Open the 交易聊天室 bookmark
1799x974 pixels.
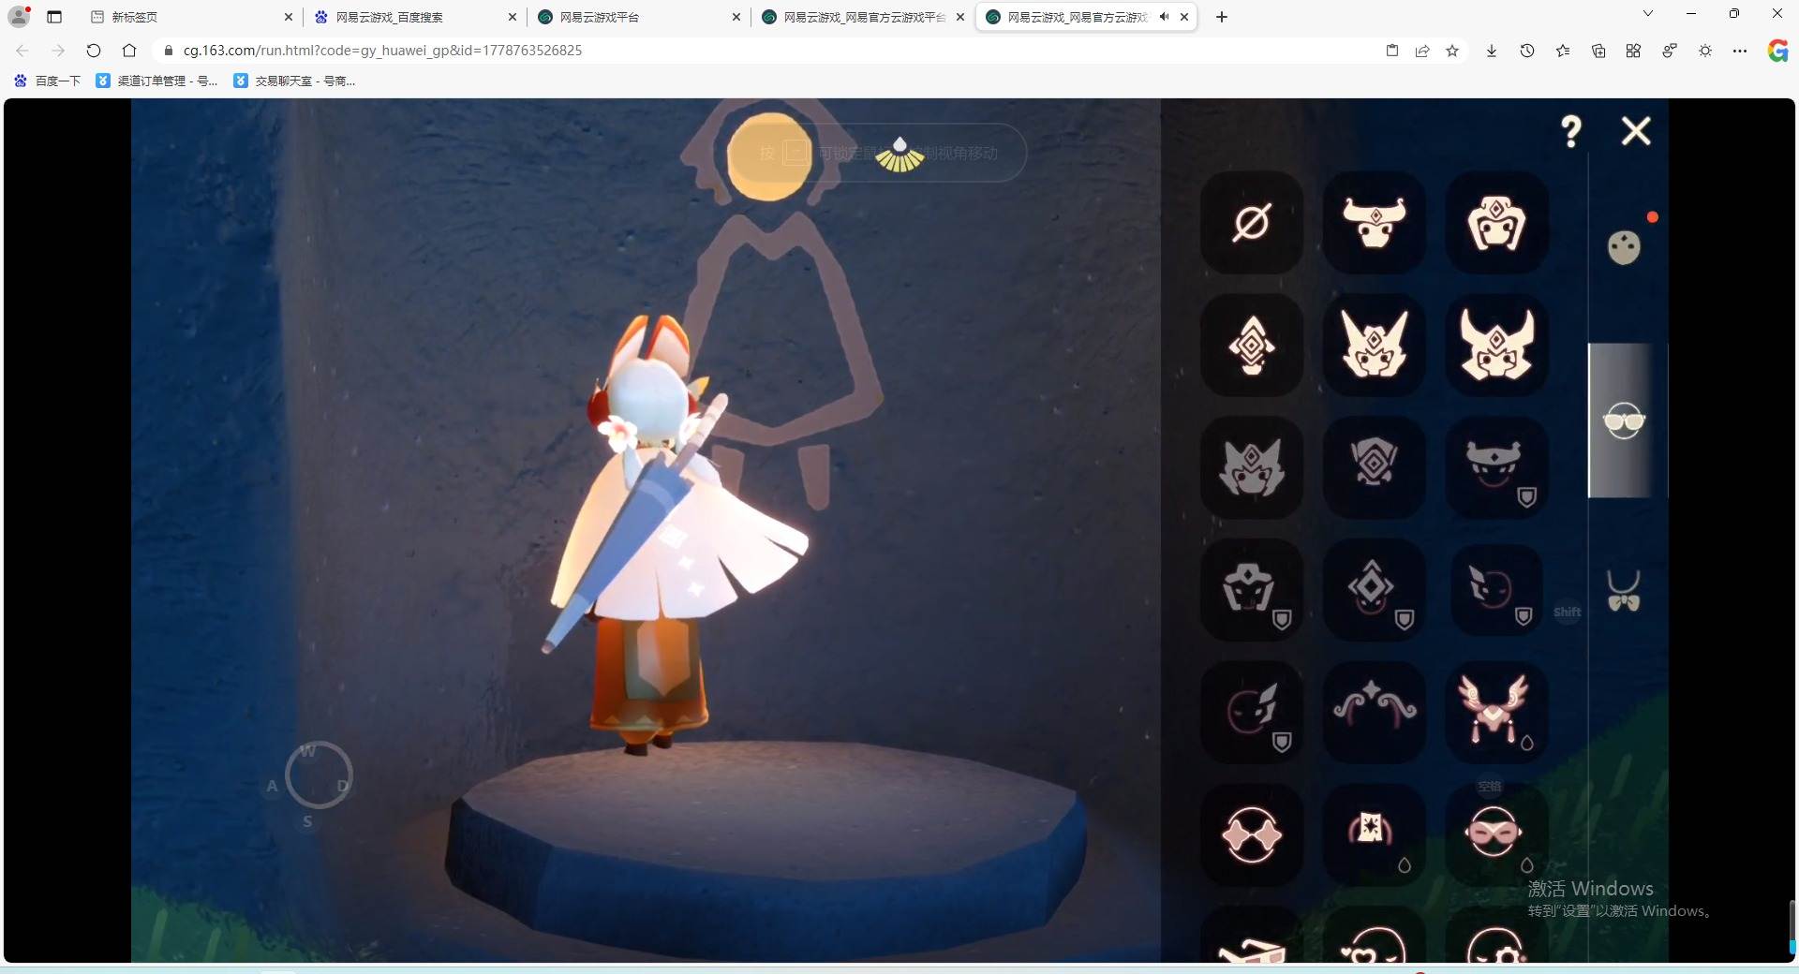294,81
